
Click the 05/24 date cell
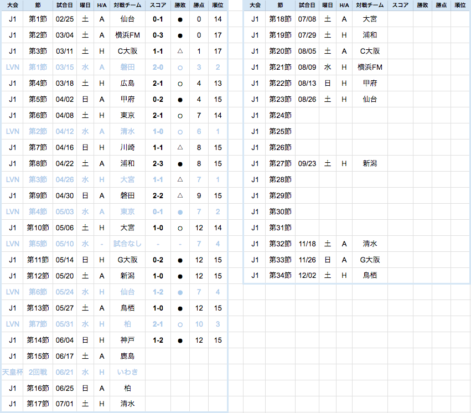65,292
